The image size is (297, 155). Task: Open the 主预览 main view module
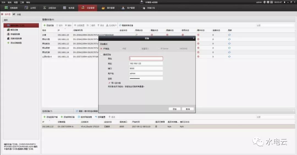30,8
